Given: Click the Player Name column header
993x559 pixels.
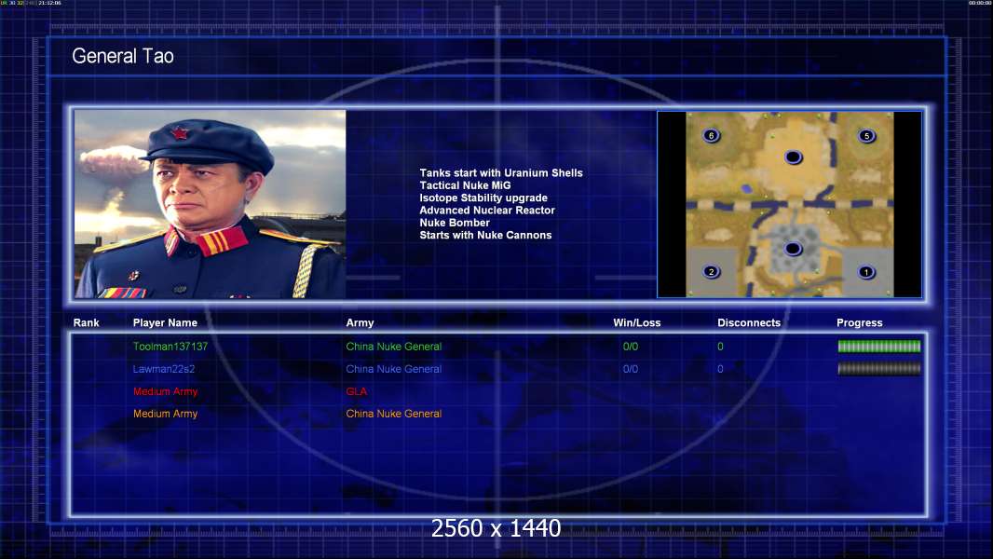Looking at the screenshot, I should (x=165, y=323).
